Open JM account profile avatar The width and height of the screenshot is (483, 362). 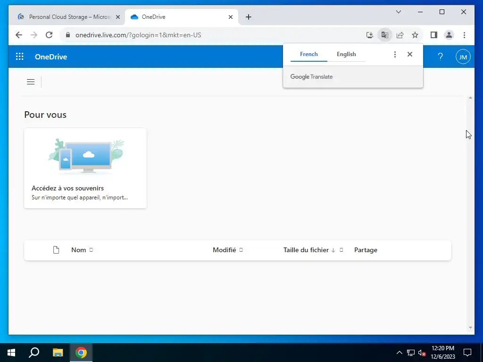[463, 57]
